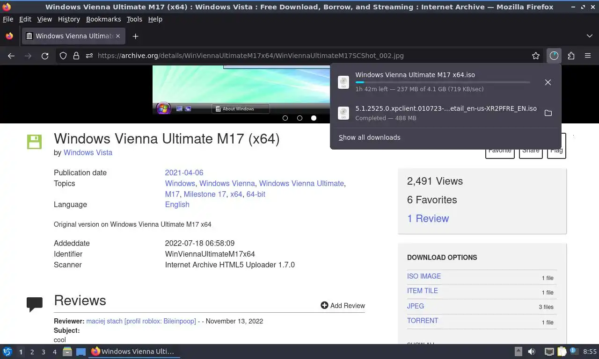Screen dimensions: 599x359
Task: Reload the current page
Action: [x=45, y=56]
